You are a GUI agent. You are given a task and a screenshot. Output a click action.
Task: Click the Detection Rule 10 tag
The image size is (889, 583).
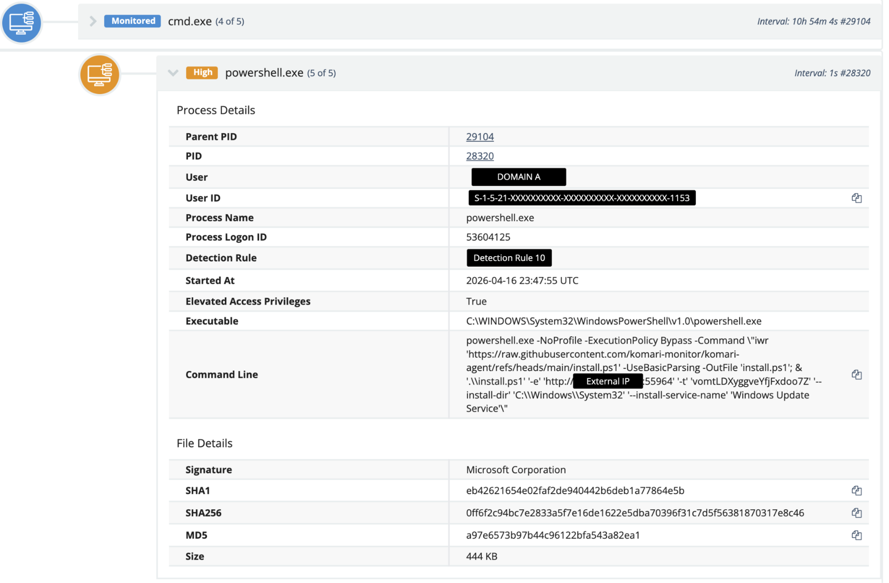(509, 258)
